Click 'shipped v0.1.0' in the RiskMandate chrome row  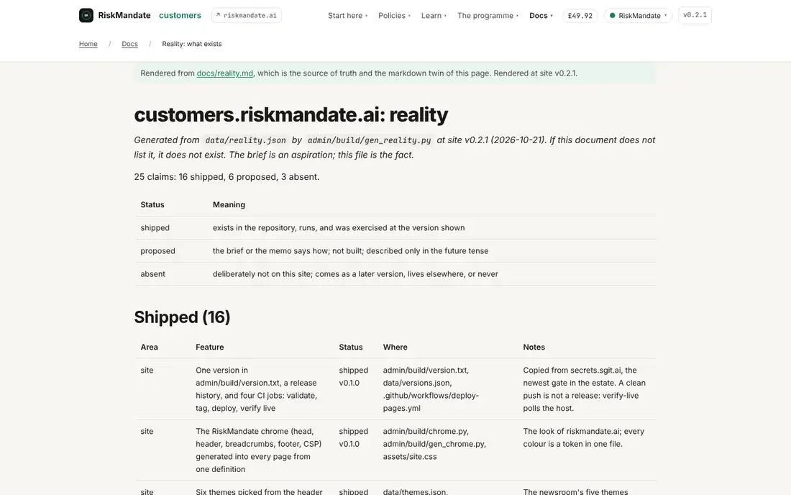pyautogui.click(x=354, y=437)
